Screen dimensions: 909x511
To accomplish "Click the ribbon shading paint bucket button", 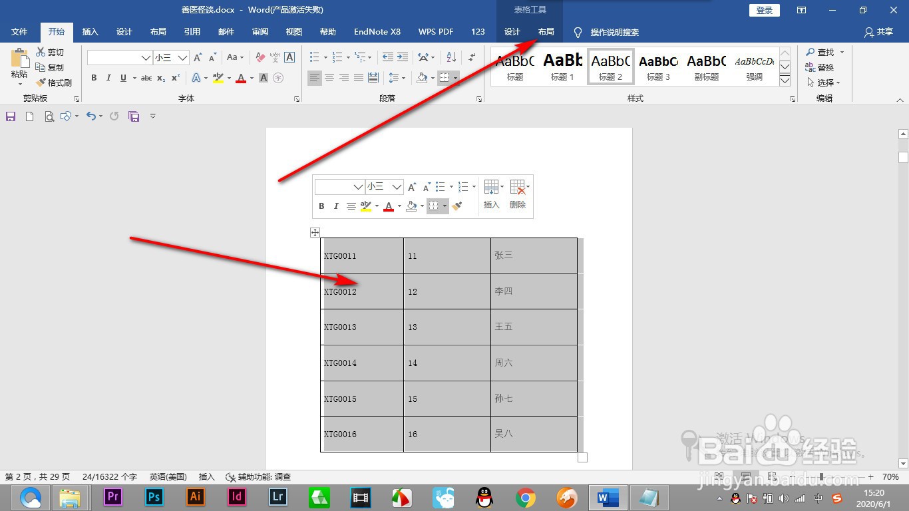I will [422, 78].
